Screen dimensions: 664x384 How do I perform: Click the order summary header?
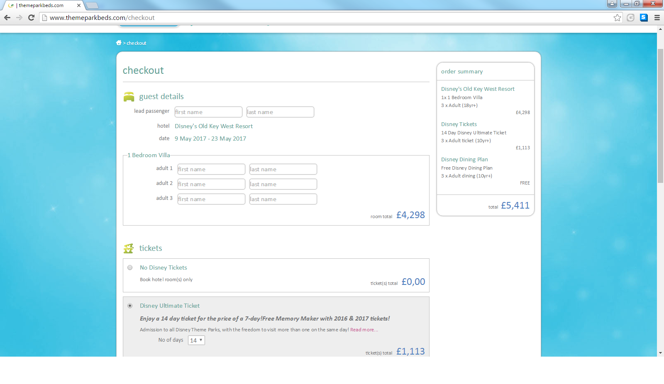[462, 71]
